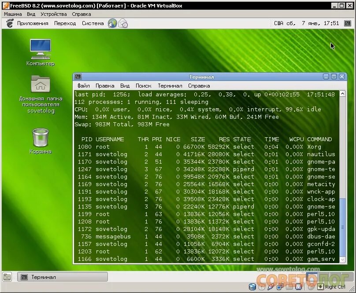Open the Терминал window menu icon in title bar
Image resolution: width=356 pixels, height=293 pixels.
[x=78, y=77]
